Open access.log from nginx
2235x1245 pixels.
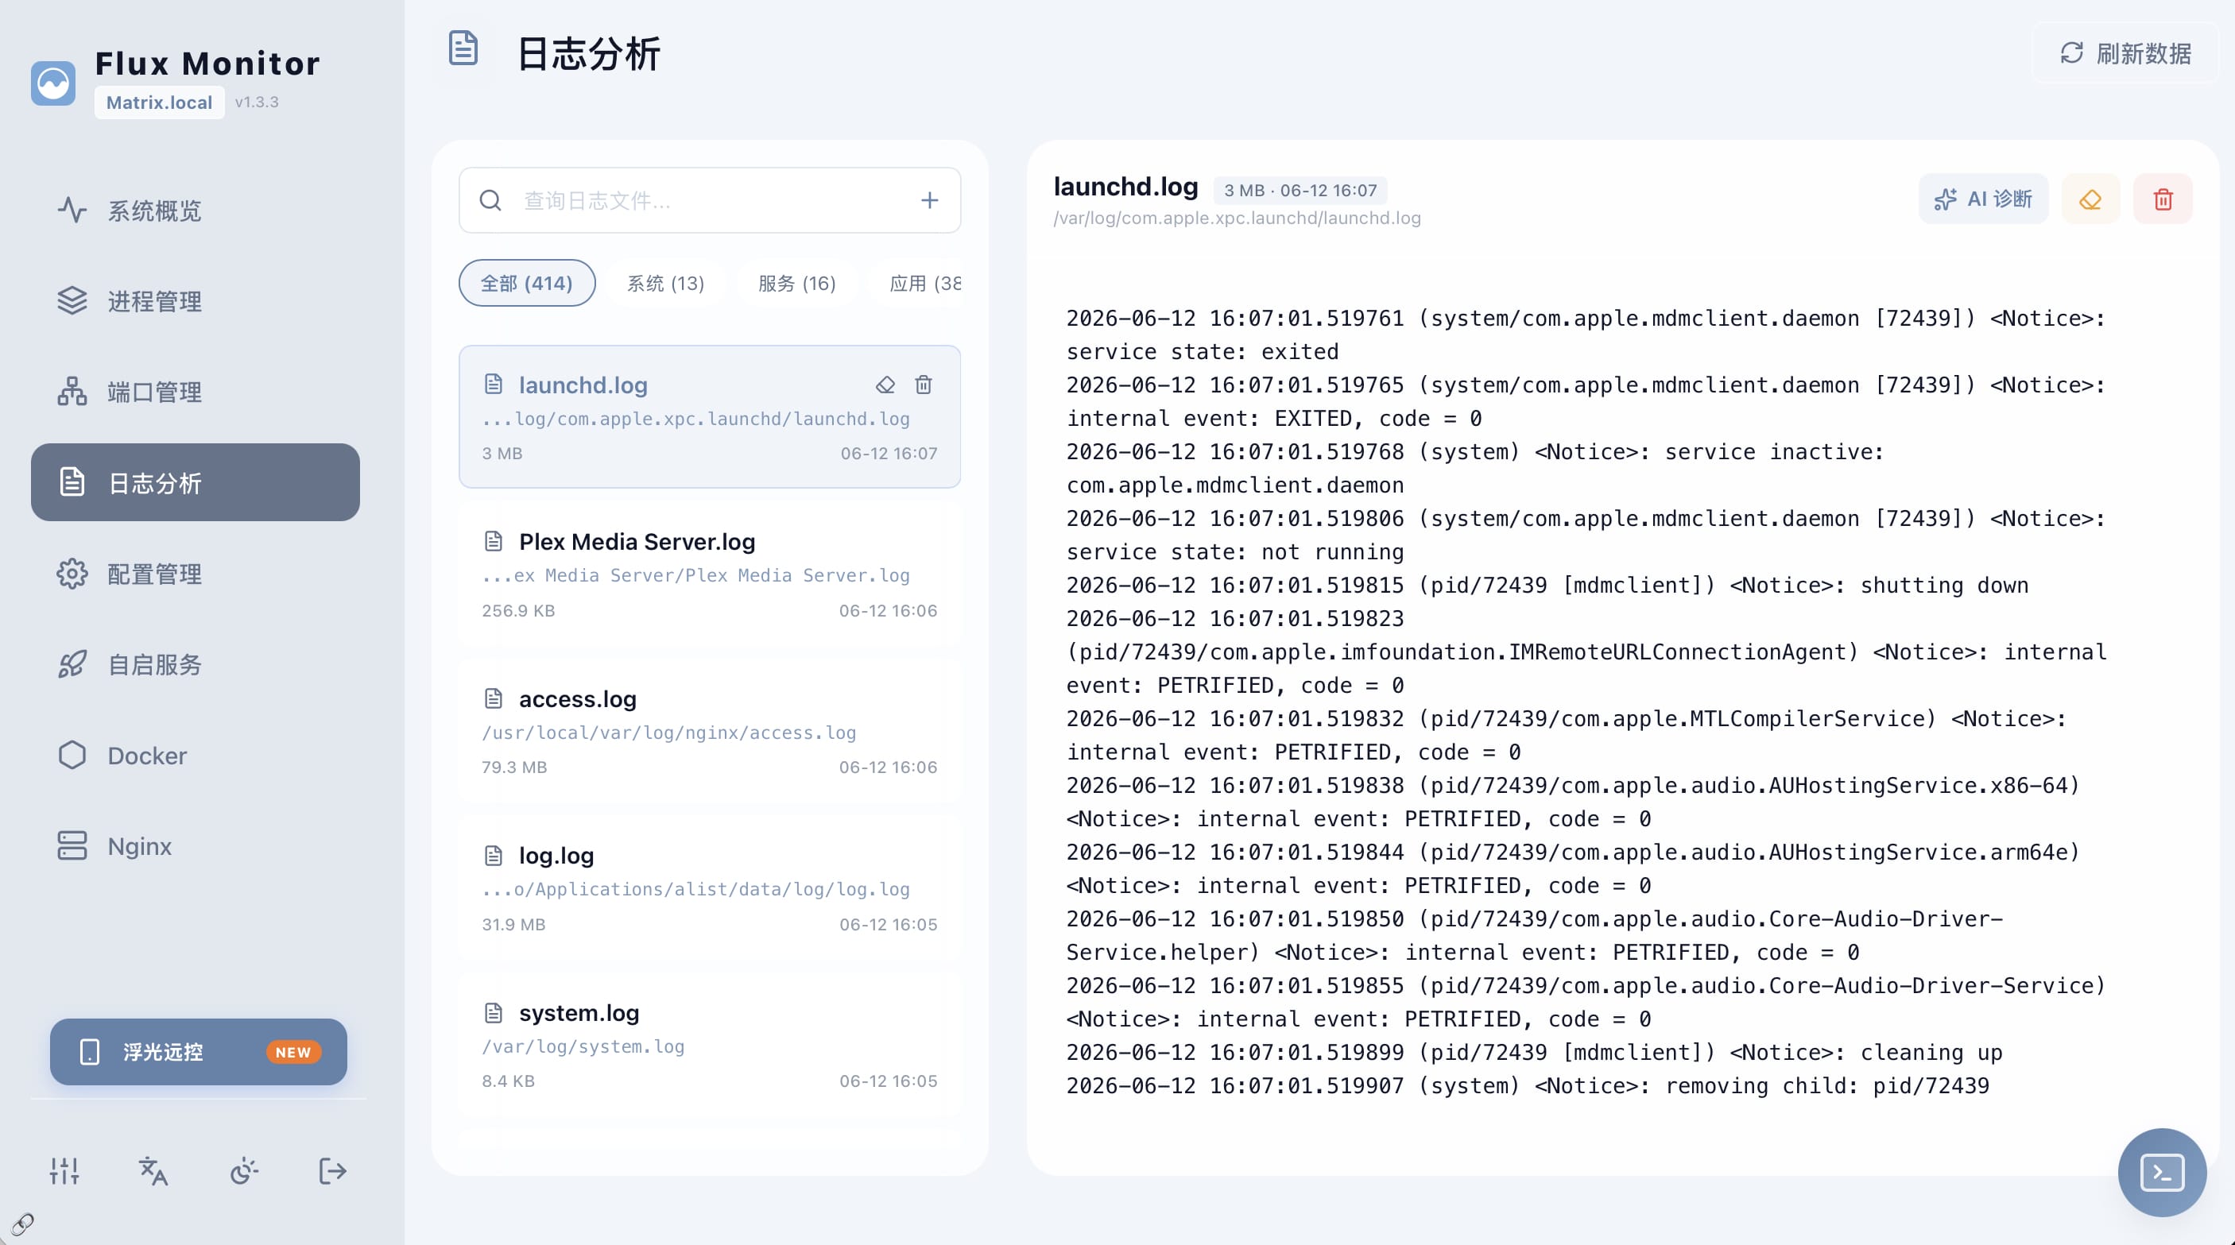[x=710, y=730]
